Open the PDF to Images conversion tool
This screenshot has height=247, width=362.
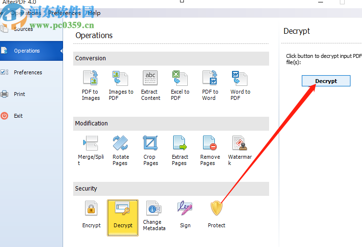point(90,85)
